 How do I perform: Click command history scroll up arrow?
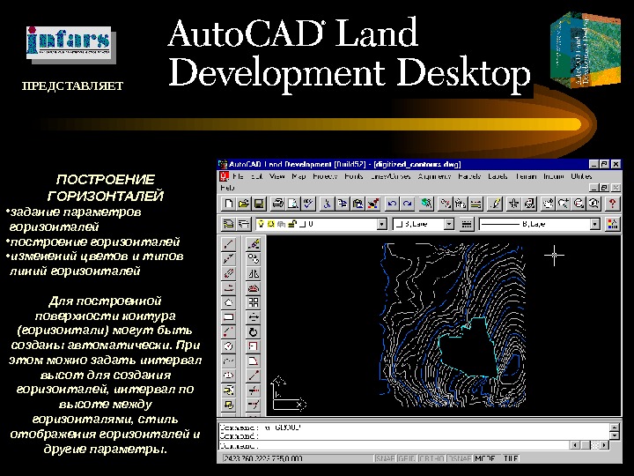pos(615,428)
